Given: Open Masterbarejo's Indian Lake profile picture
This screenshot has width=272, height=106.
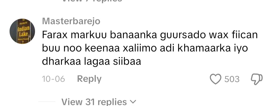Looking at the screenshot, I should (x=22, y=31).
